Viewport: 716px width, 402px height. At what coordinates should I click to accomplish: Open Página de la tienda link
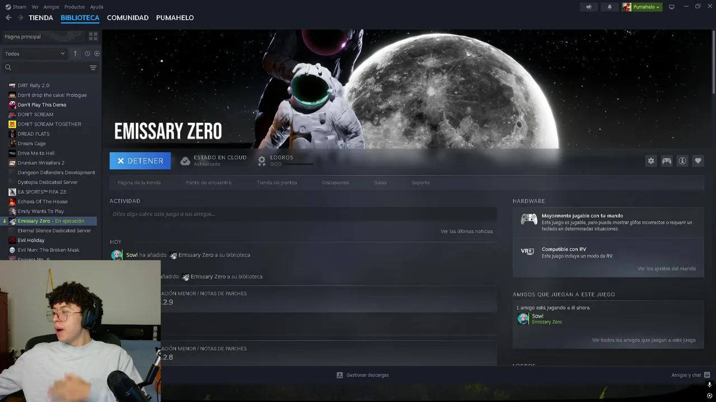click(x=139, y=183)
